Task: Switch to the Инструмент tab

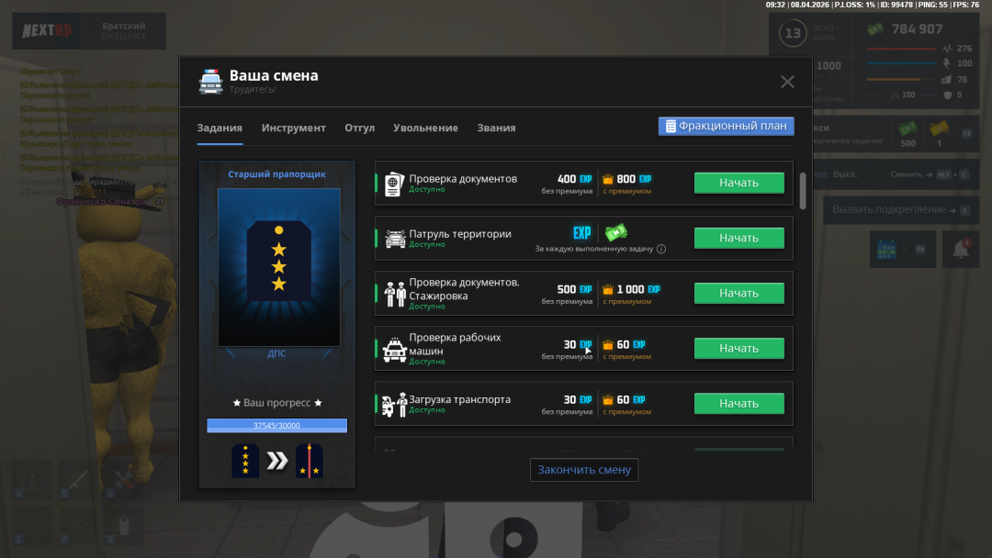Action: pyautogui.click(x=293, y=128)
